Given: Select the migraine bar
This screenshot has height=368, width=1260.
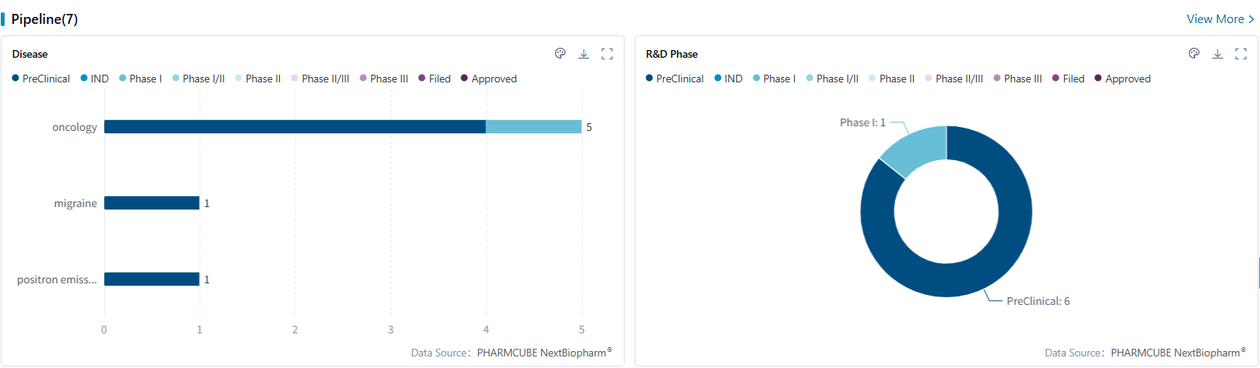Looking at the screenshot, I should (151, 203).
